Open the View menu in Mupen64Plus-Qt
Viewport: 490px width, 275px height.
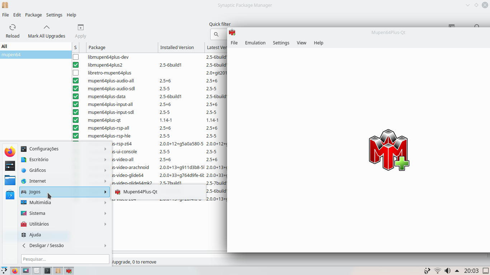pos(301,43)
